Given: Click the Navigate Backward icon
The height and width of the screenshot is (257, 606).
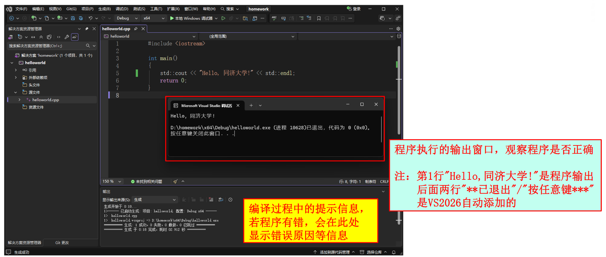Looking at the screenshot, I should pos(12,18).
